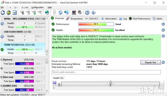
Task: Switch to the Temperature tab
Action: pyautogui.click(x=74, y=19)
